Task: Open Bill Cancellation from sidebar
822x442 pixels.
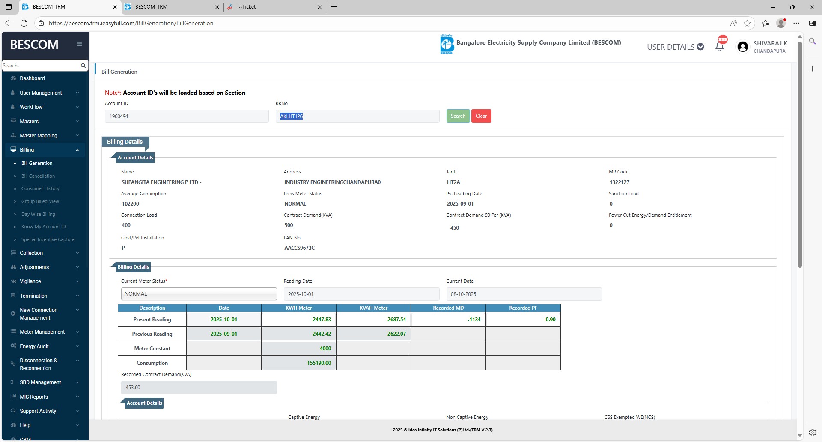Action: 38,176
